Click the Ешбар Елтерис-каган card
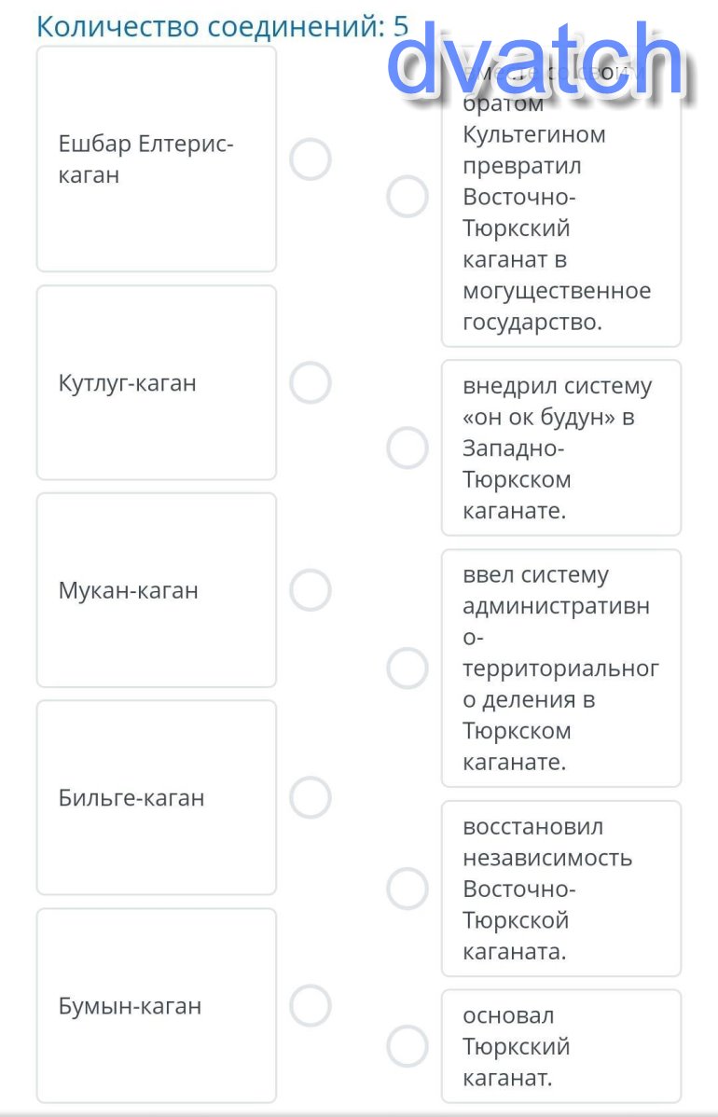Screen dimensions: 718x1117 [x=157, y=159]
